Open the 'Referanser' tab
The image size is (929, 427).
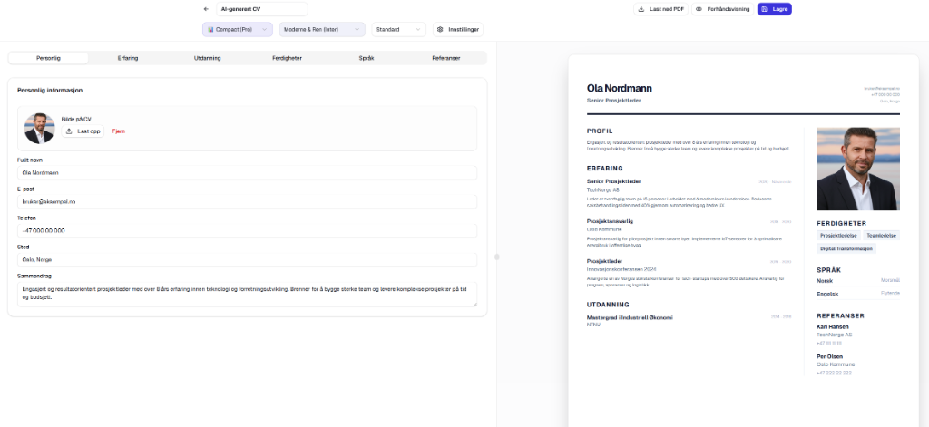click(x=446, y=58)
